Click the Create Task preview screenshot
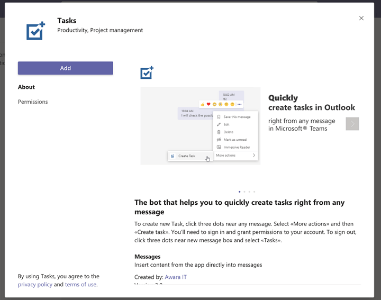 coord(201,126)
